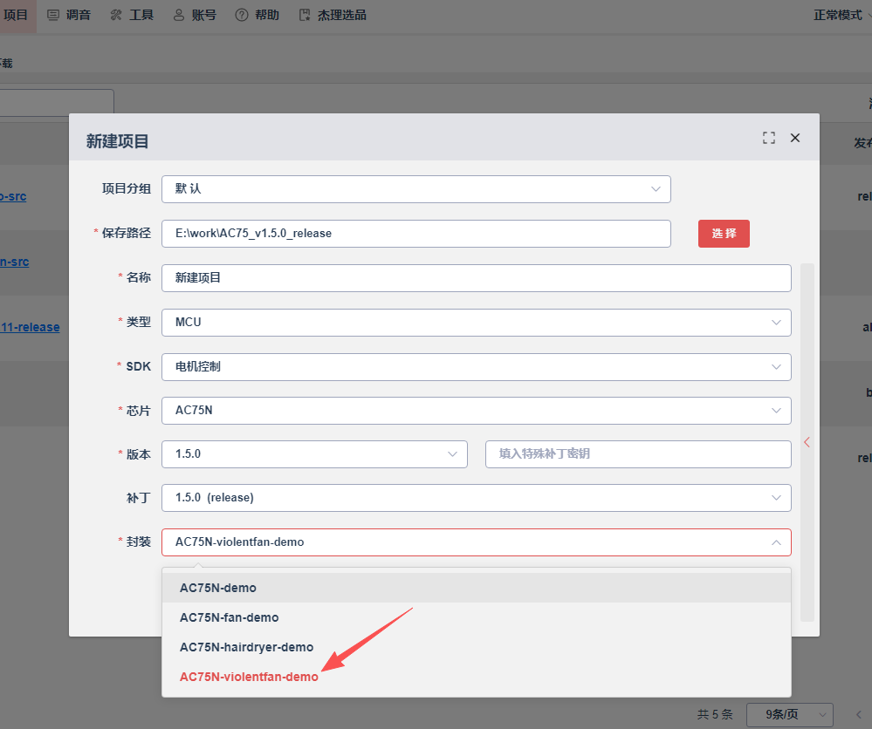872x729 pixels.
Task: Click the 填入特殊补丁密钥 input field
Action: pos(638,454)
